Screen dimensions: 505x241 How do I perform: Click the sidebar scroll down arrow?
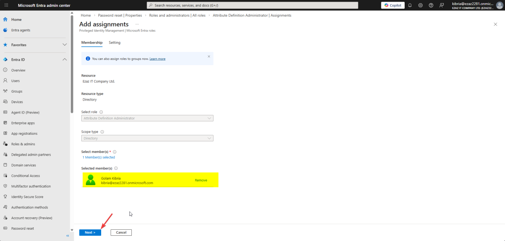(72, 230)
